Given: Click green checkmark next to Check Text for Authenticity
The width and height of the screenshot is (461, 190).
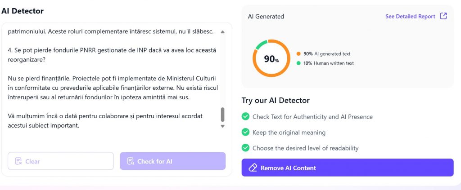Looking at the screenshot, I should [245, 117].
